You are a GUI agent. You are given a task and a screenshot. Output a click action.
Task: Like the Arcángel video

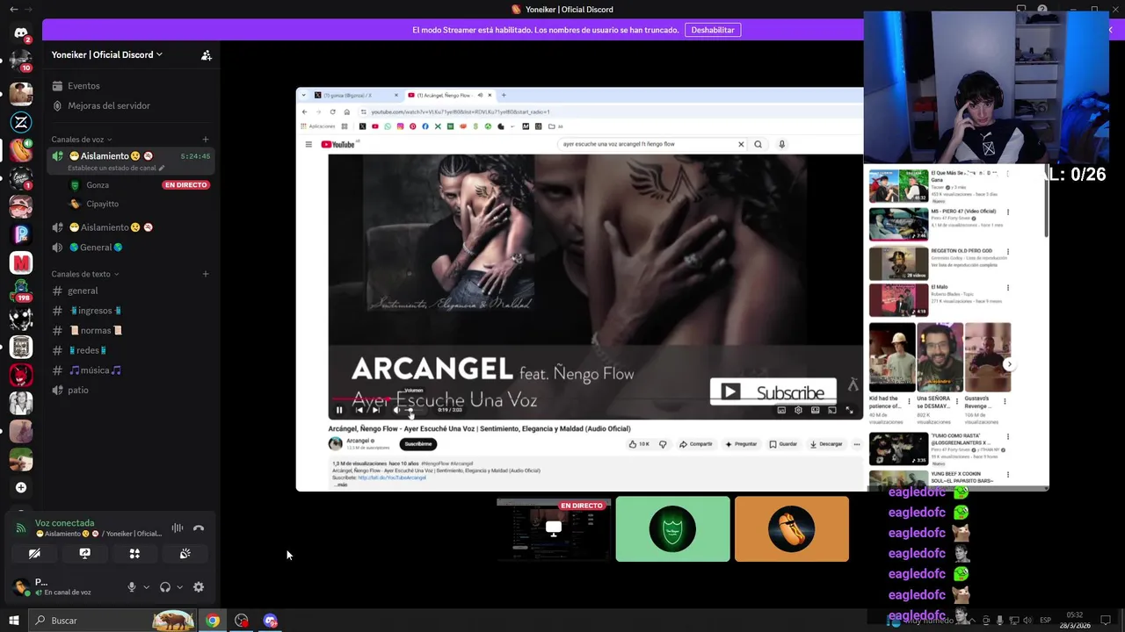tap(639, 444)
